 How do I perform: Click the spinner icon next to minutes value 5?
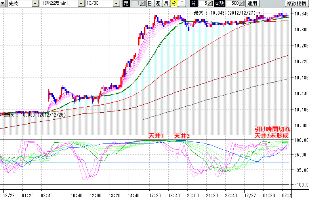(x=210, y=4)
